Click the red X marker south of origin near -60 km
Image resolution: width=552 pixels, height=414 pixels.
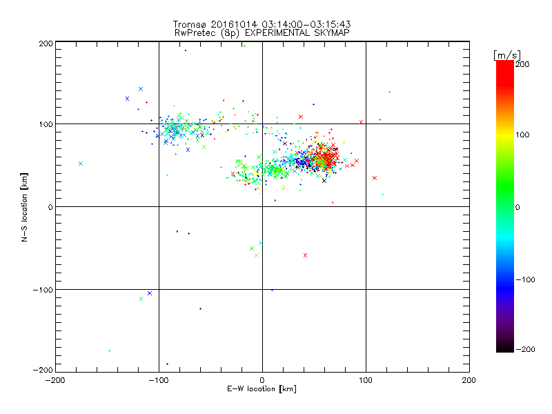point(305,255)
